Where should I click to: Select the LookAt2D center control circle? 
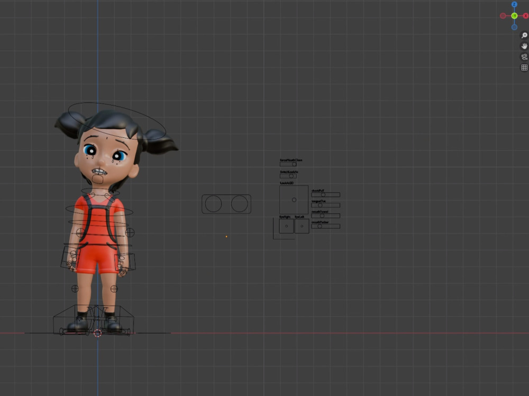(294, 200)
